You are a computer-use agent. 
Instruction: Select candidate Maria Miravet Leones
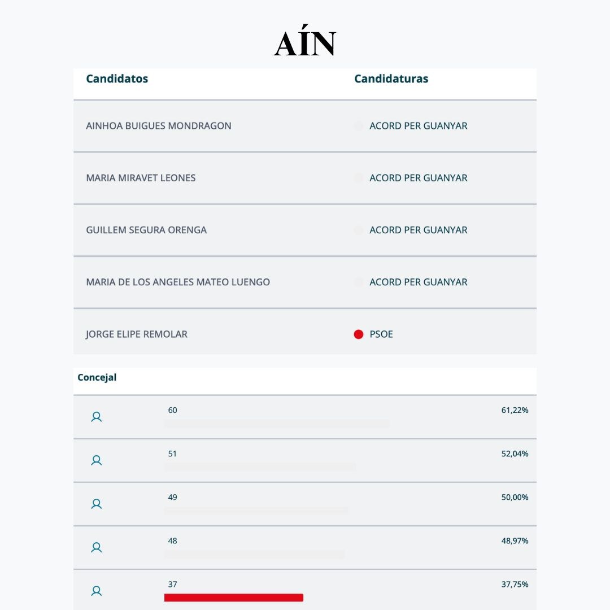(x=141, y=178)
